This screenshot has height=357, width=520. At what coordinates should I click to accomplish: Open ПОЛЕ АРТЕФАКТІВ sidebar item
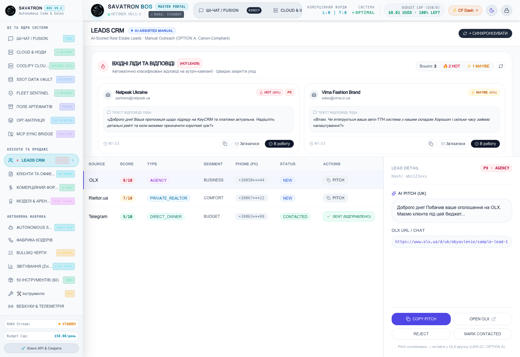(x=41, y=107)
